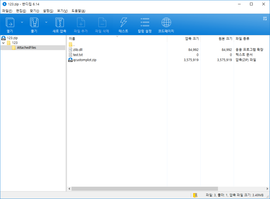This screenshot has height=199, width=270.
Task: Click the view mode icon at top right
Action: coord(265,18)
